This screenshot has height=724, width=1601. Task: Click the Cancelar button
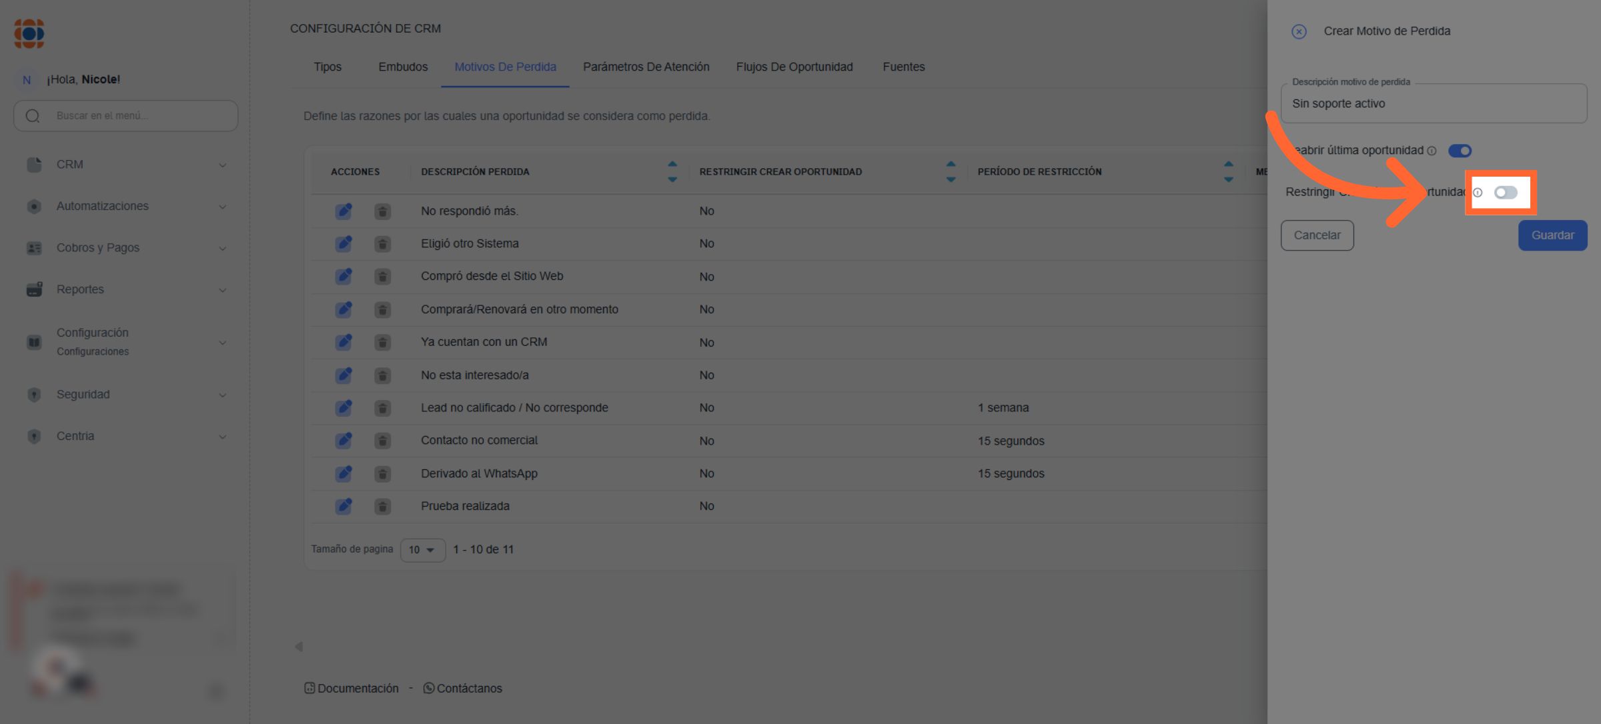pyautogui.click(x=1317, y=235)
